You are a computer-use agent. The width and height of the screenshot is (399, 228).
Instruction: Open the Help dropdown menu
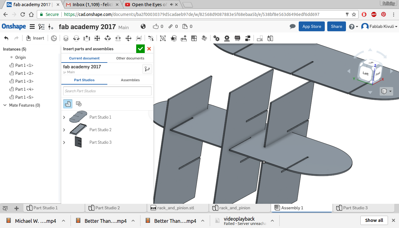pos(354,27)
